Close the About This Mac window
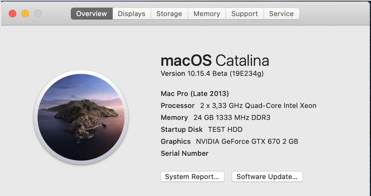 pos(13,14)
